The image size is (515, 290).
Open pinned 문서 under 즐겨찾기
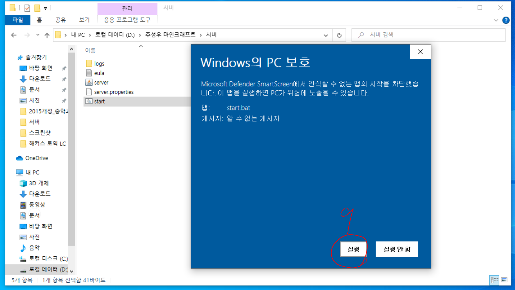pyautogui.click(x=34, y=90)
